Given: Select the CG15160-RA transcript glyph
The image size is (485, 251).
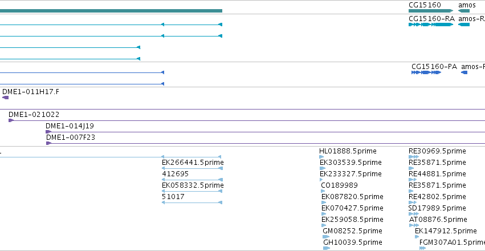Looking at the screenshot, I should [x=431, y=25].
